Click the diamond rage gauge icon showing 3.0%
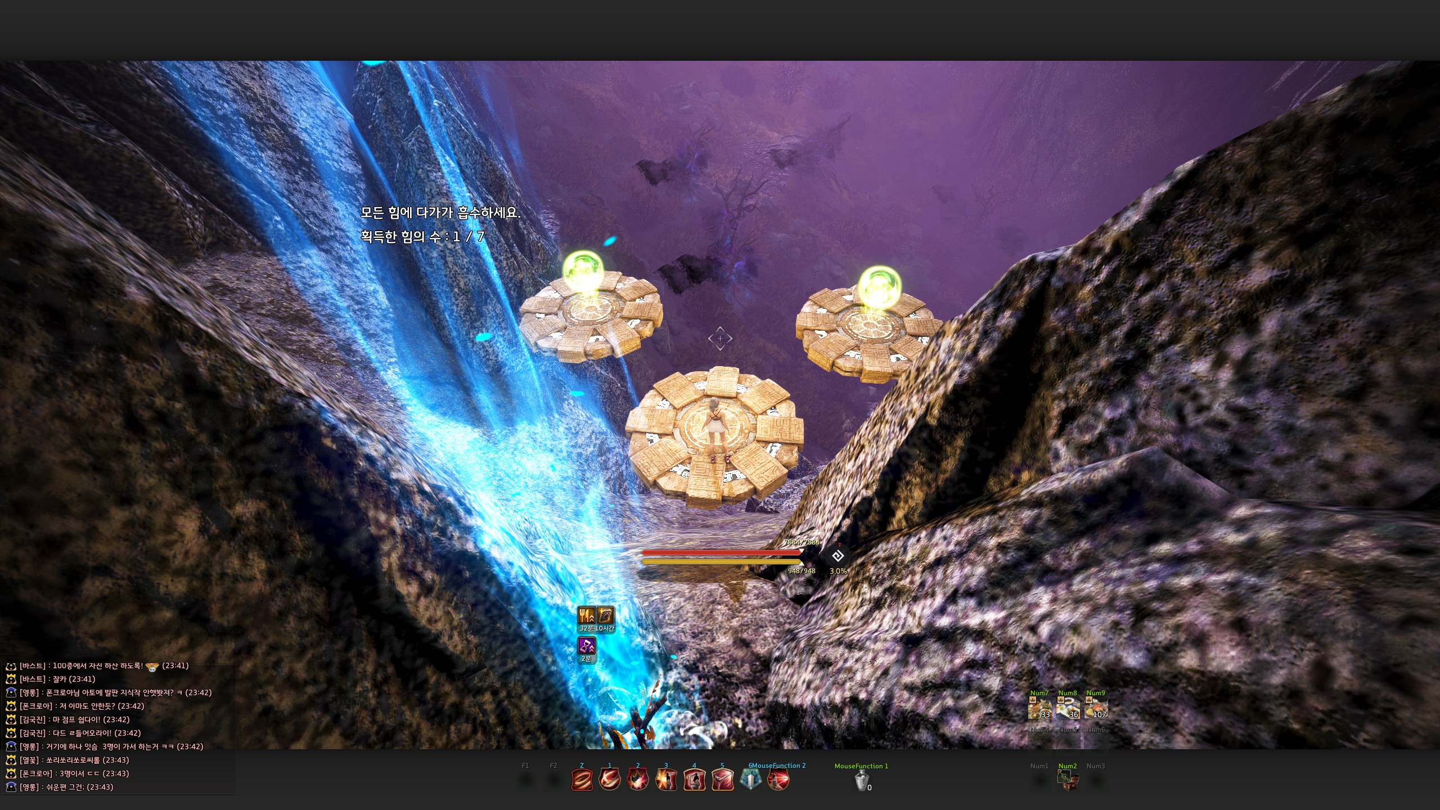The width and height of the screenshot is (1440, 810). [838, 556]
